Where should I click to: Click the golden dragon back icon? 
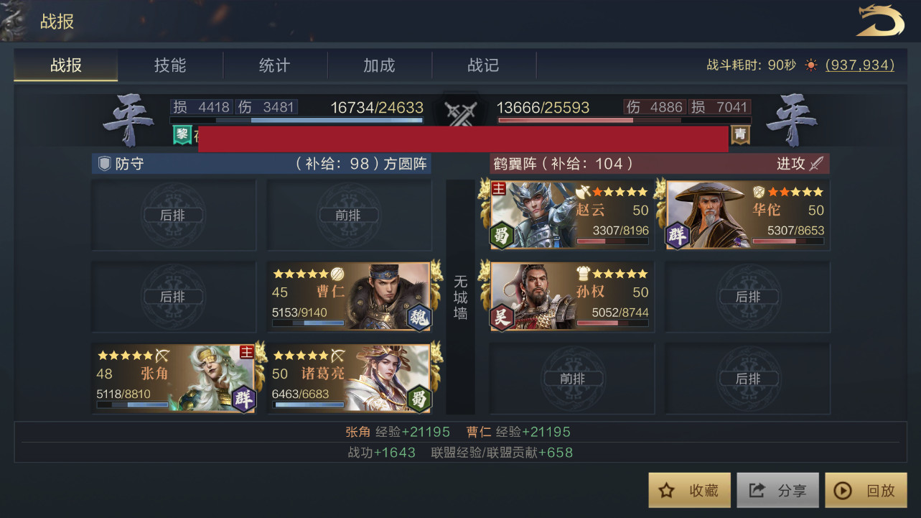pyautogui.click(x=880, y=20)
